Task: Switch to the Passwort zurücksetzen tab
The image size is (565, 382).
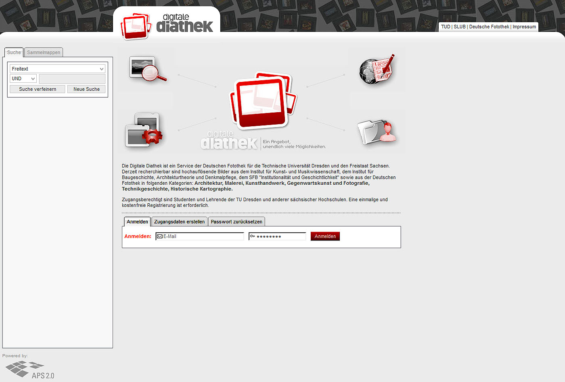Action: point(236,221)
